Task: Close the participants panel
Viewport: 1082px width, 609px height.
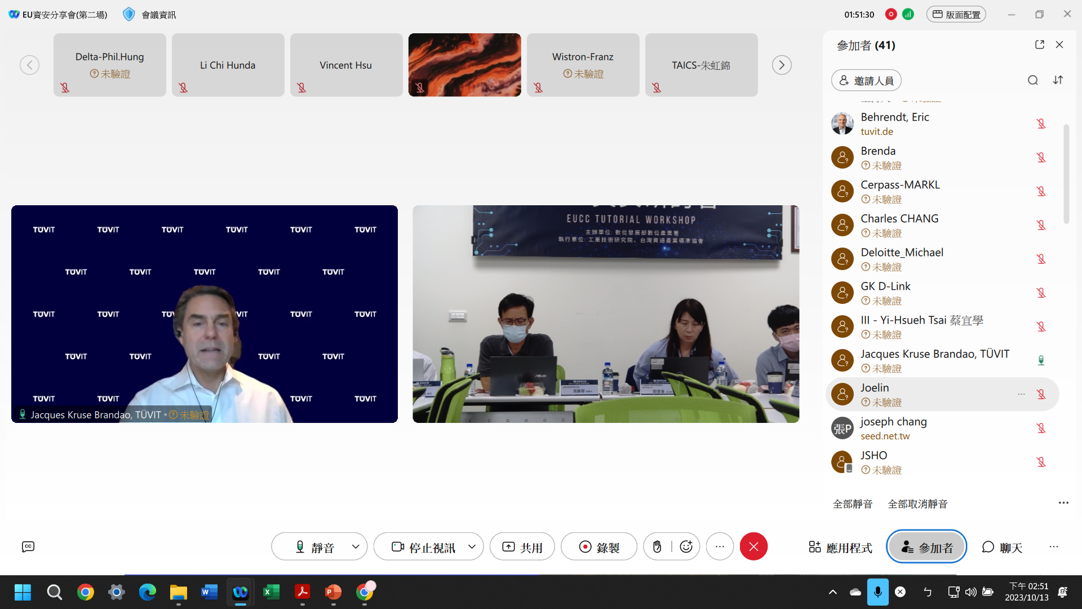Action: point(1059,45)
